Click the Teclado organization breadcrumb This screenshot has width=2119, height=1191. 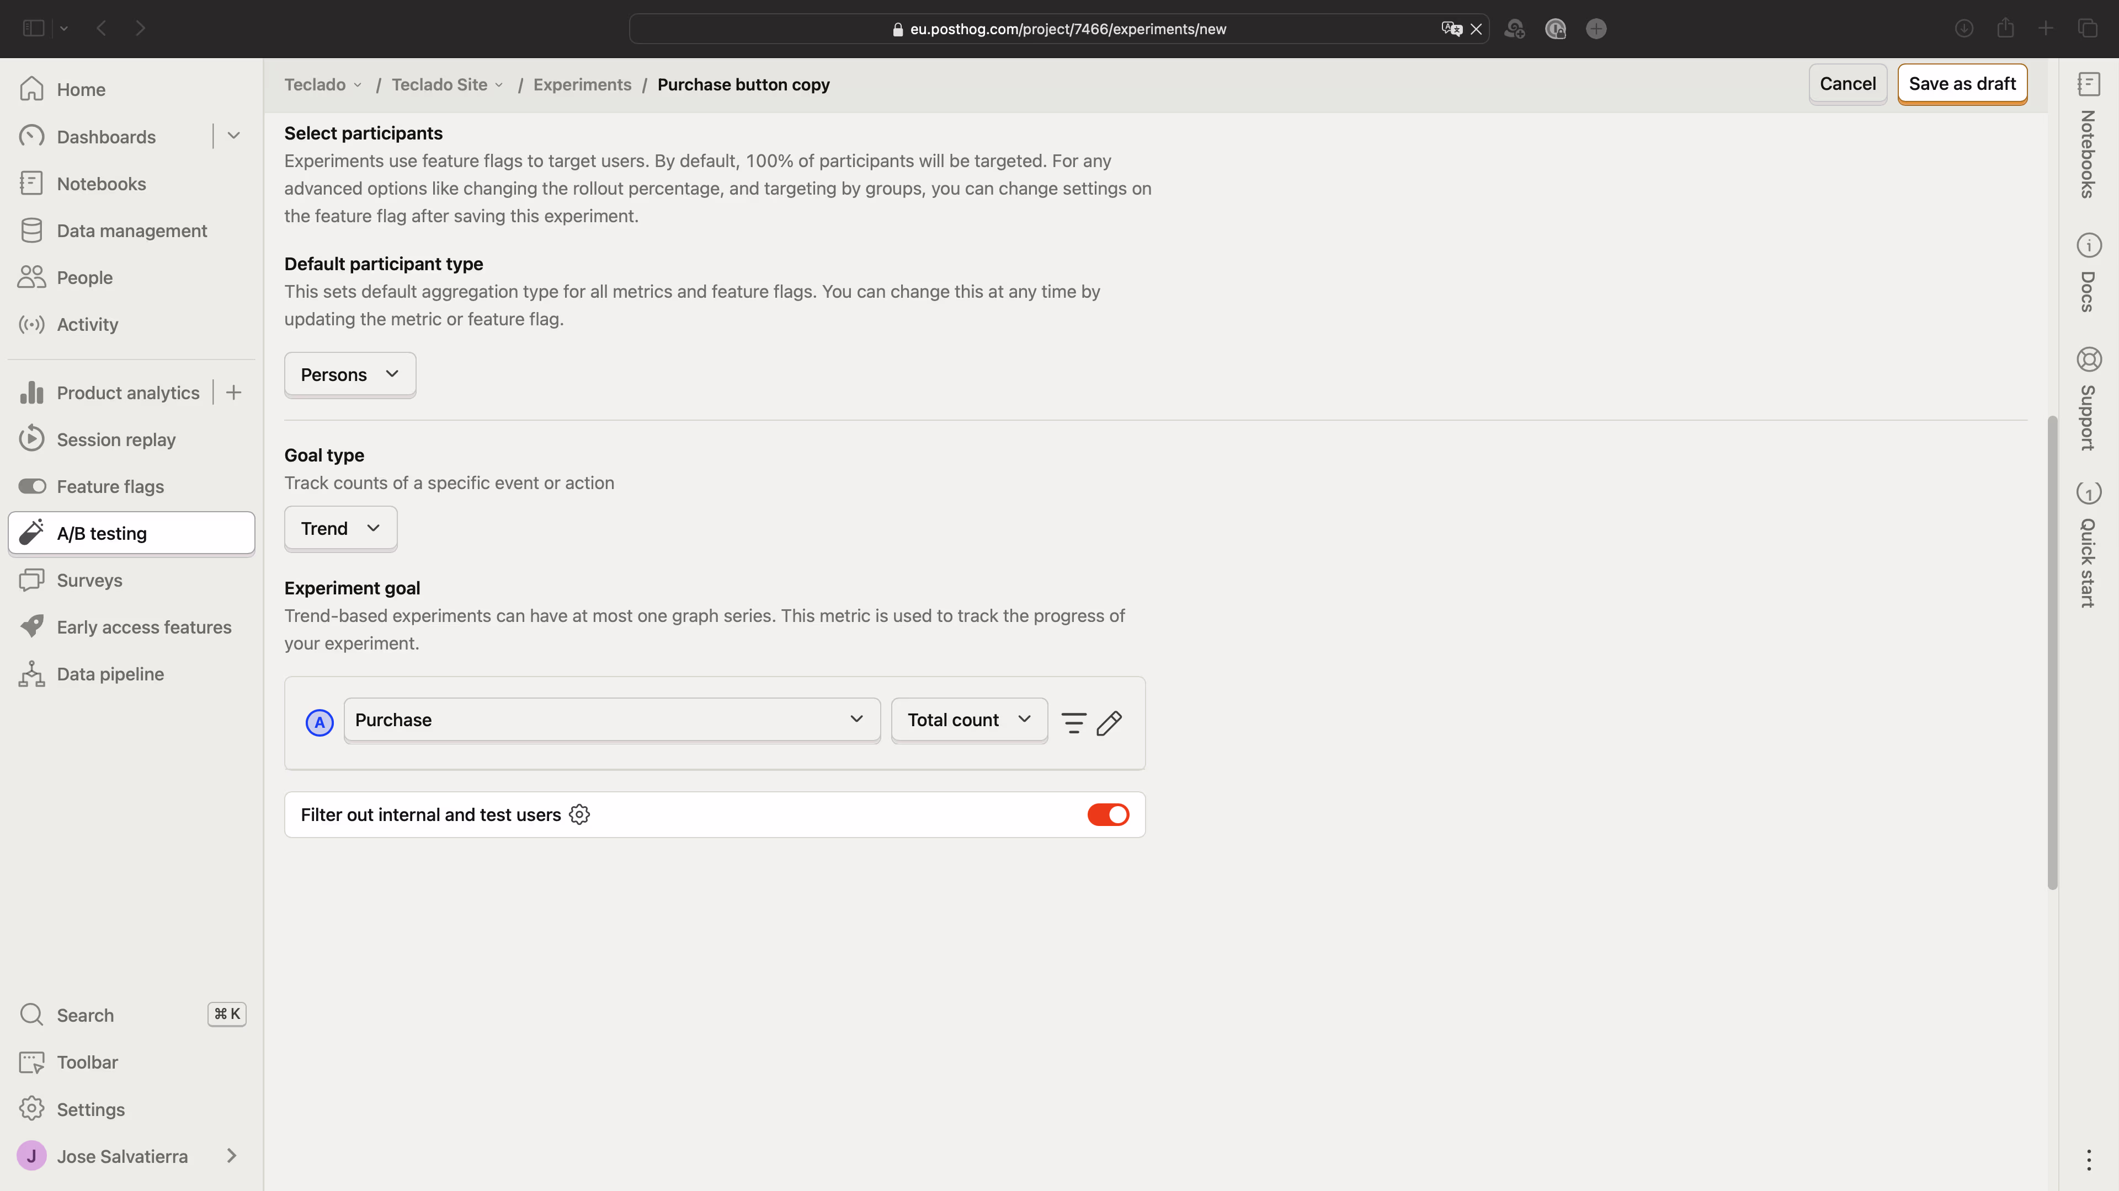click(x=322, y=85)
